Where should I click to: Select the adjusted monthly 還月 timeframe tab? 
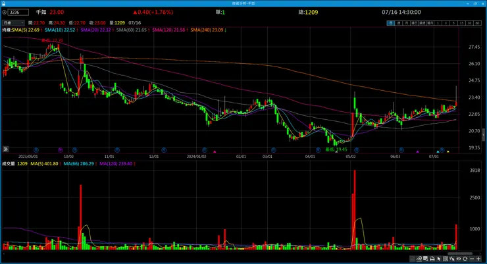pyautogui.click(x=430, y=23)
